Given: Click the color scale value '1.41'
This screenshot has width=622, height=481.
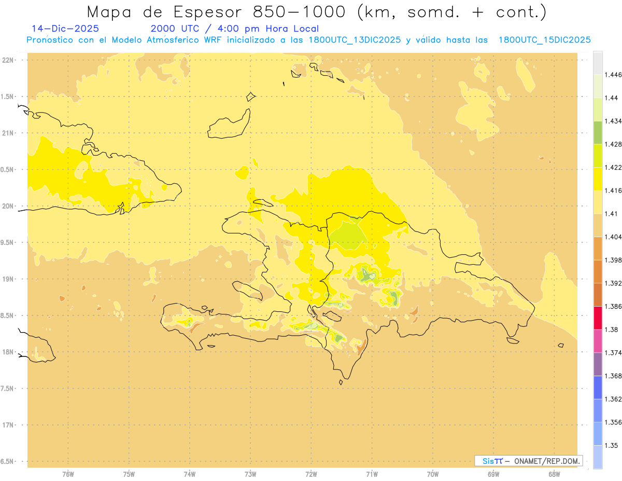Looking at the screenshot, I should (612, 213).
